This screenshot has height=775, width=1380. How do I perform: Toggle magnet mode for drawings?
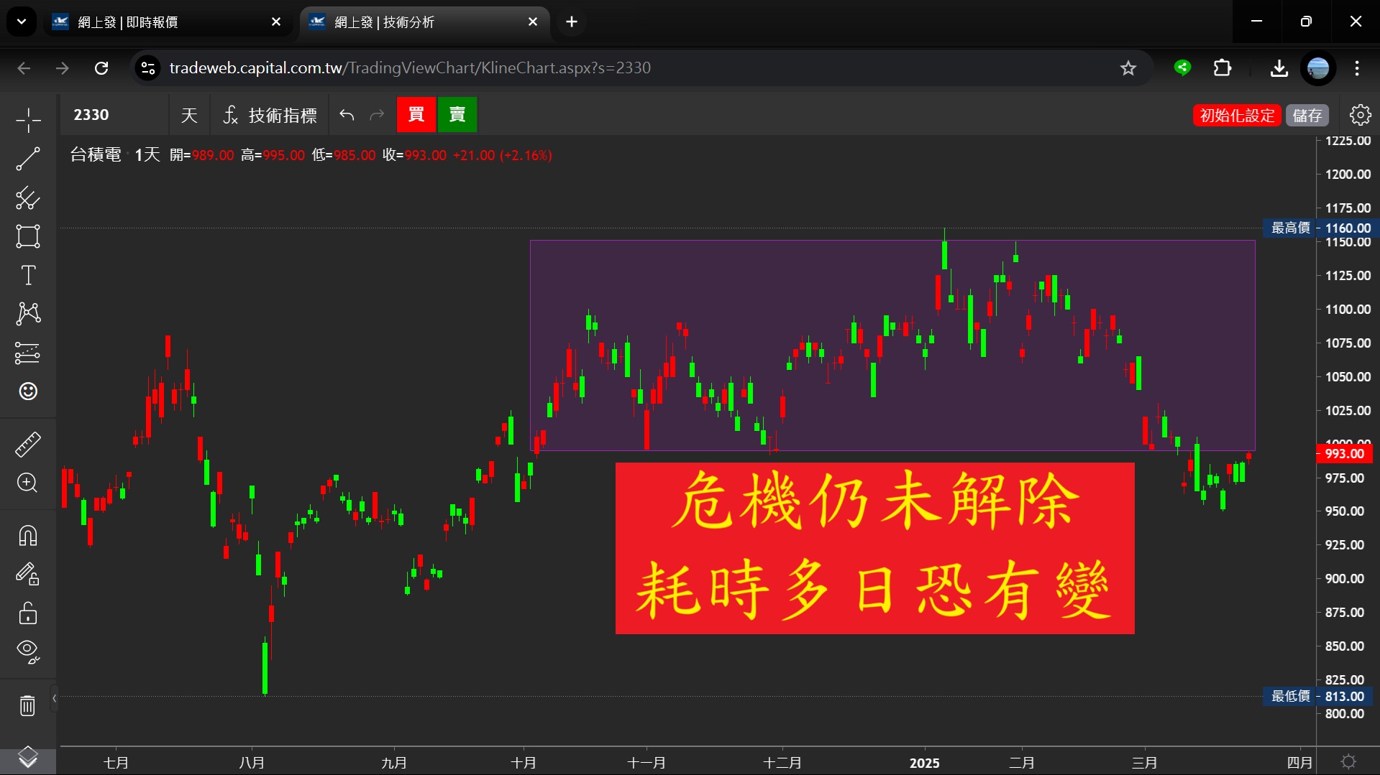(x=28, y=536)
